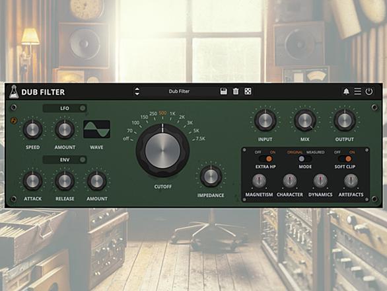This screenshot has height=291, width=387.
Task: Open the Dub Filter preset selector
Action: (x=179, y=91)
